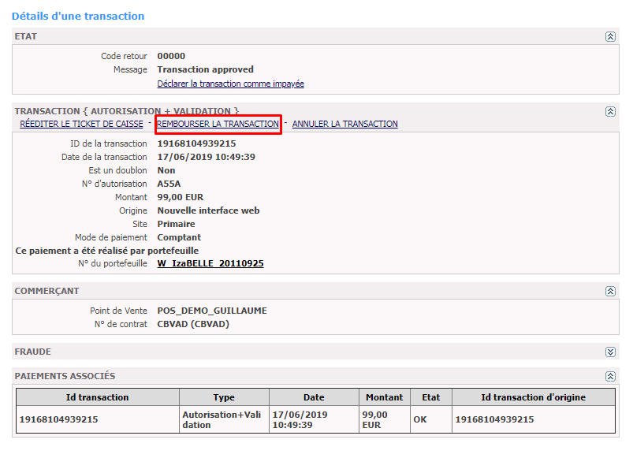Image resolution: width=633 pixels, height=458 pixels.
Task: Click the date value 17/06/2019 10:49:39 in TRANSACTION section
Action: point(207,157)
